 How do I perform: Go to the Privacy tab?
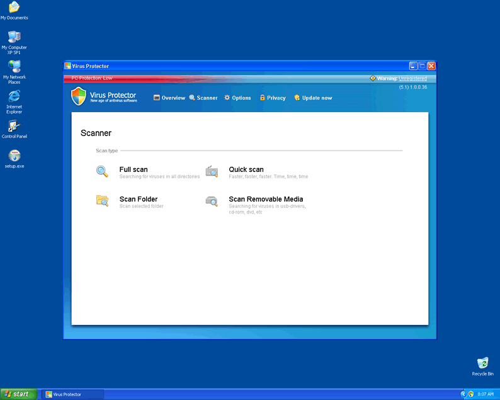tap(273, 98)
